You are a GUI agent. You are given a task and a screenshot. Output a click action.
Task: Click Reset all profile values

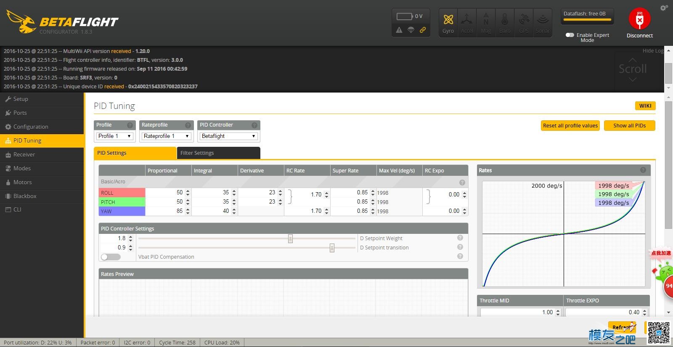(x=570, y=125)
